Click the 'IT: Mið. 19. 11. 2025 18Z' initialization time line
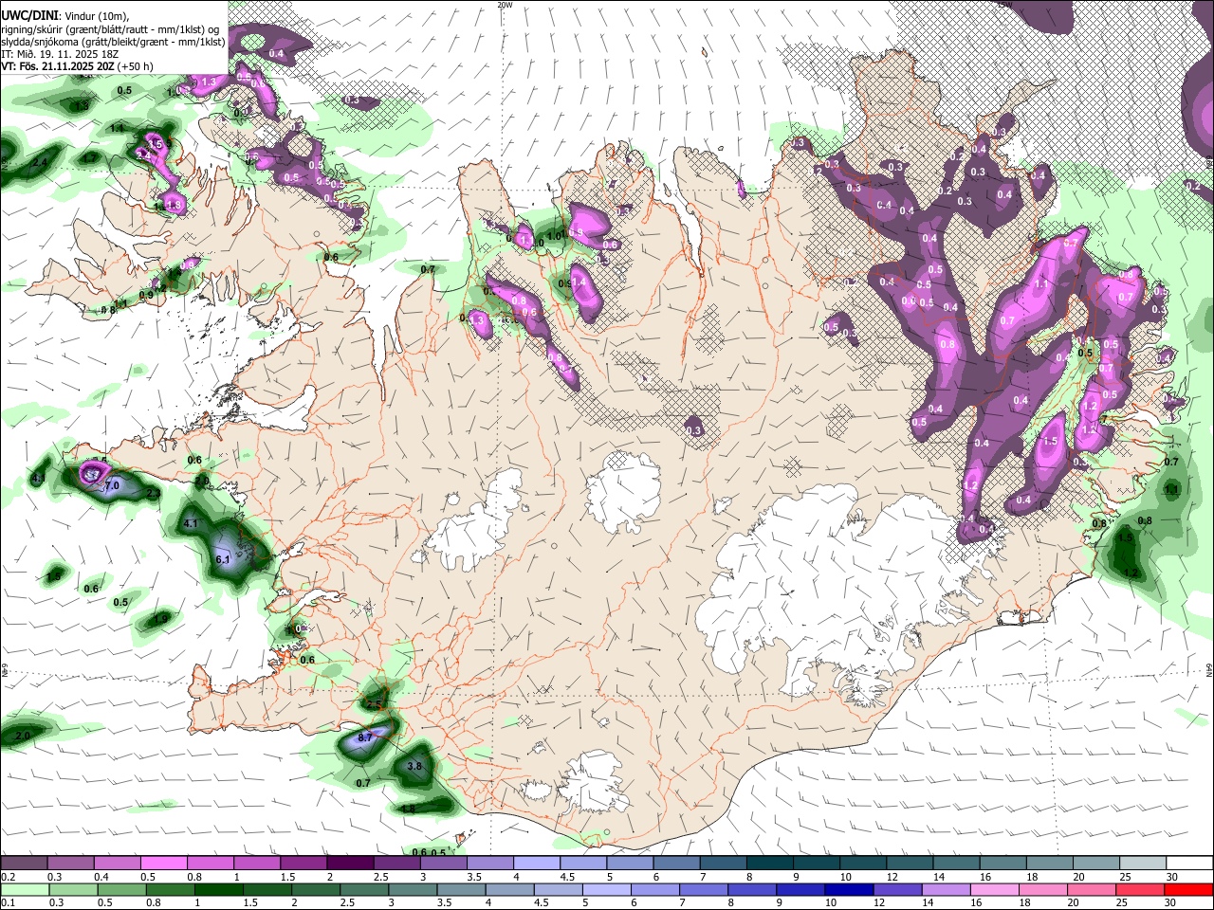 point(59,53)
